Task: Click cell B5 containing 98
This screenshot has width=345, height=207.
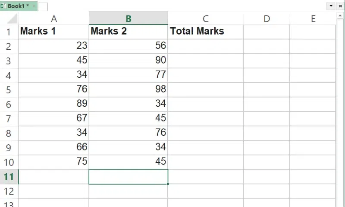Action: [x=128, y=89]
